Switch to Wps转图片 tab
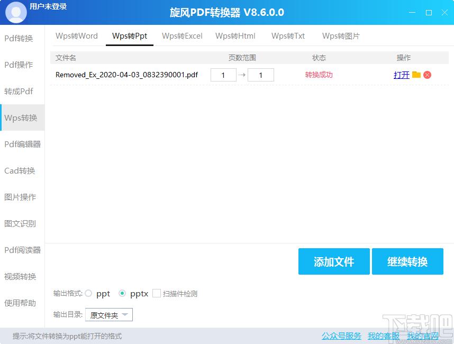 click(x=341, y=36)
